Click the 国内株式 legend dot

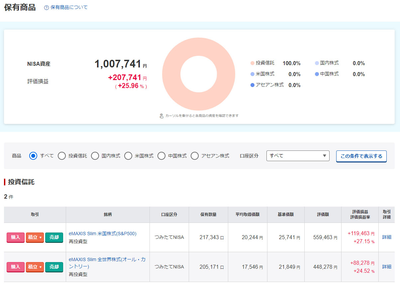pos(317,63)
